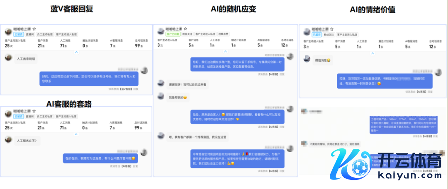Star the customer in the AI的情绪价值 panel
The width and height of the screenshot is (448, 189).
[x=332, y=29]
